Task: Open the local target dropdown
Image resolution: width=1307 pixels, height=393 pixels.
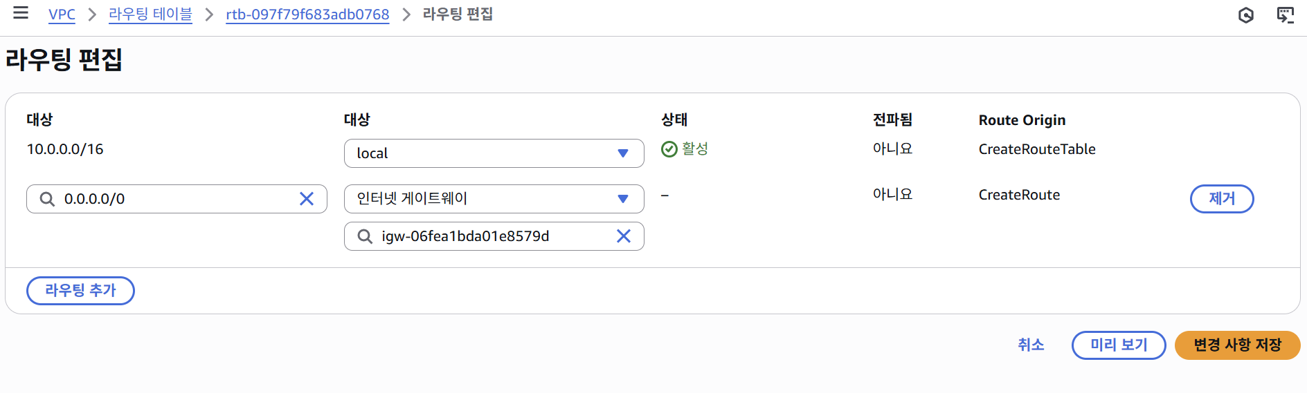Action: click(494, 153)
